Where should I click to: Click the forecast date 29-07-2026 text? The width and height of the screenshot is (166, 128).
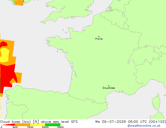pyautogui.click(x=114, y=122)
